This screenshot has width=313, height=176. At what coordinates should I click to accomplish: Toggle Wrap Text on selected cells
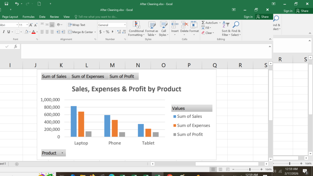tap(77, 25)
